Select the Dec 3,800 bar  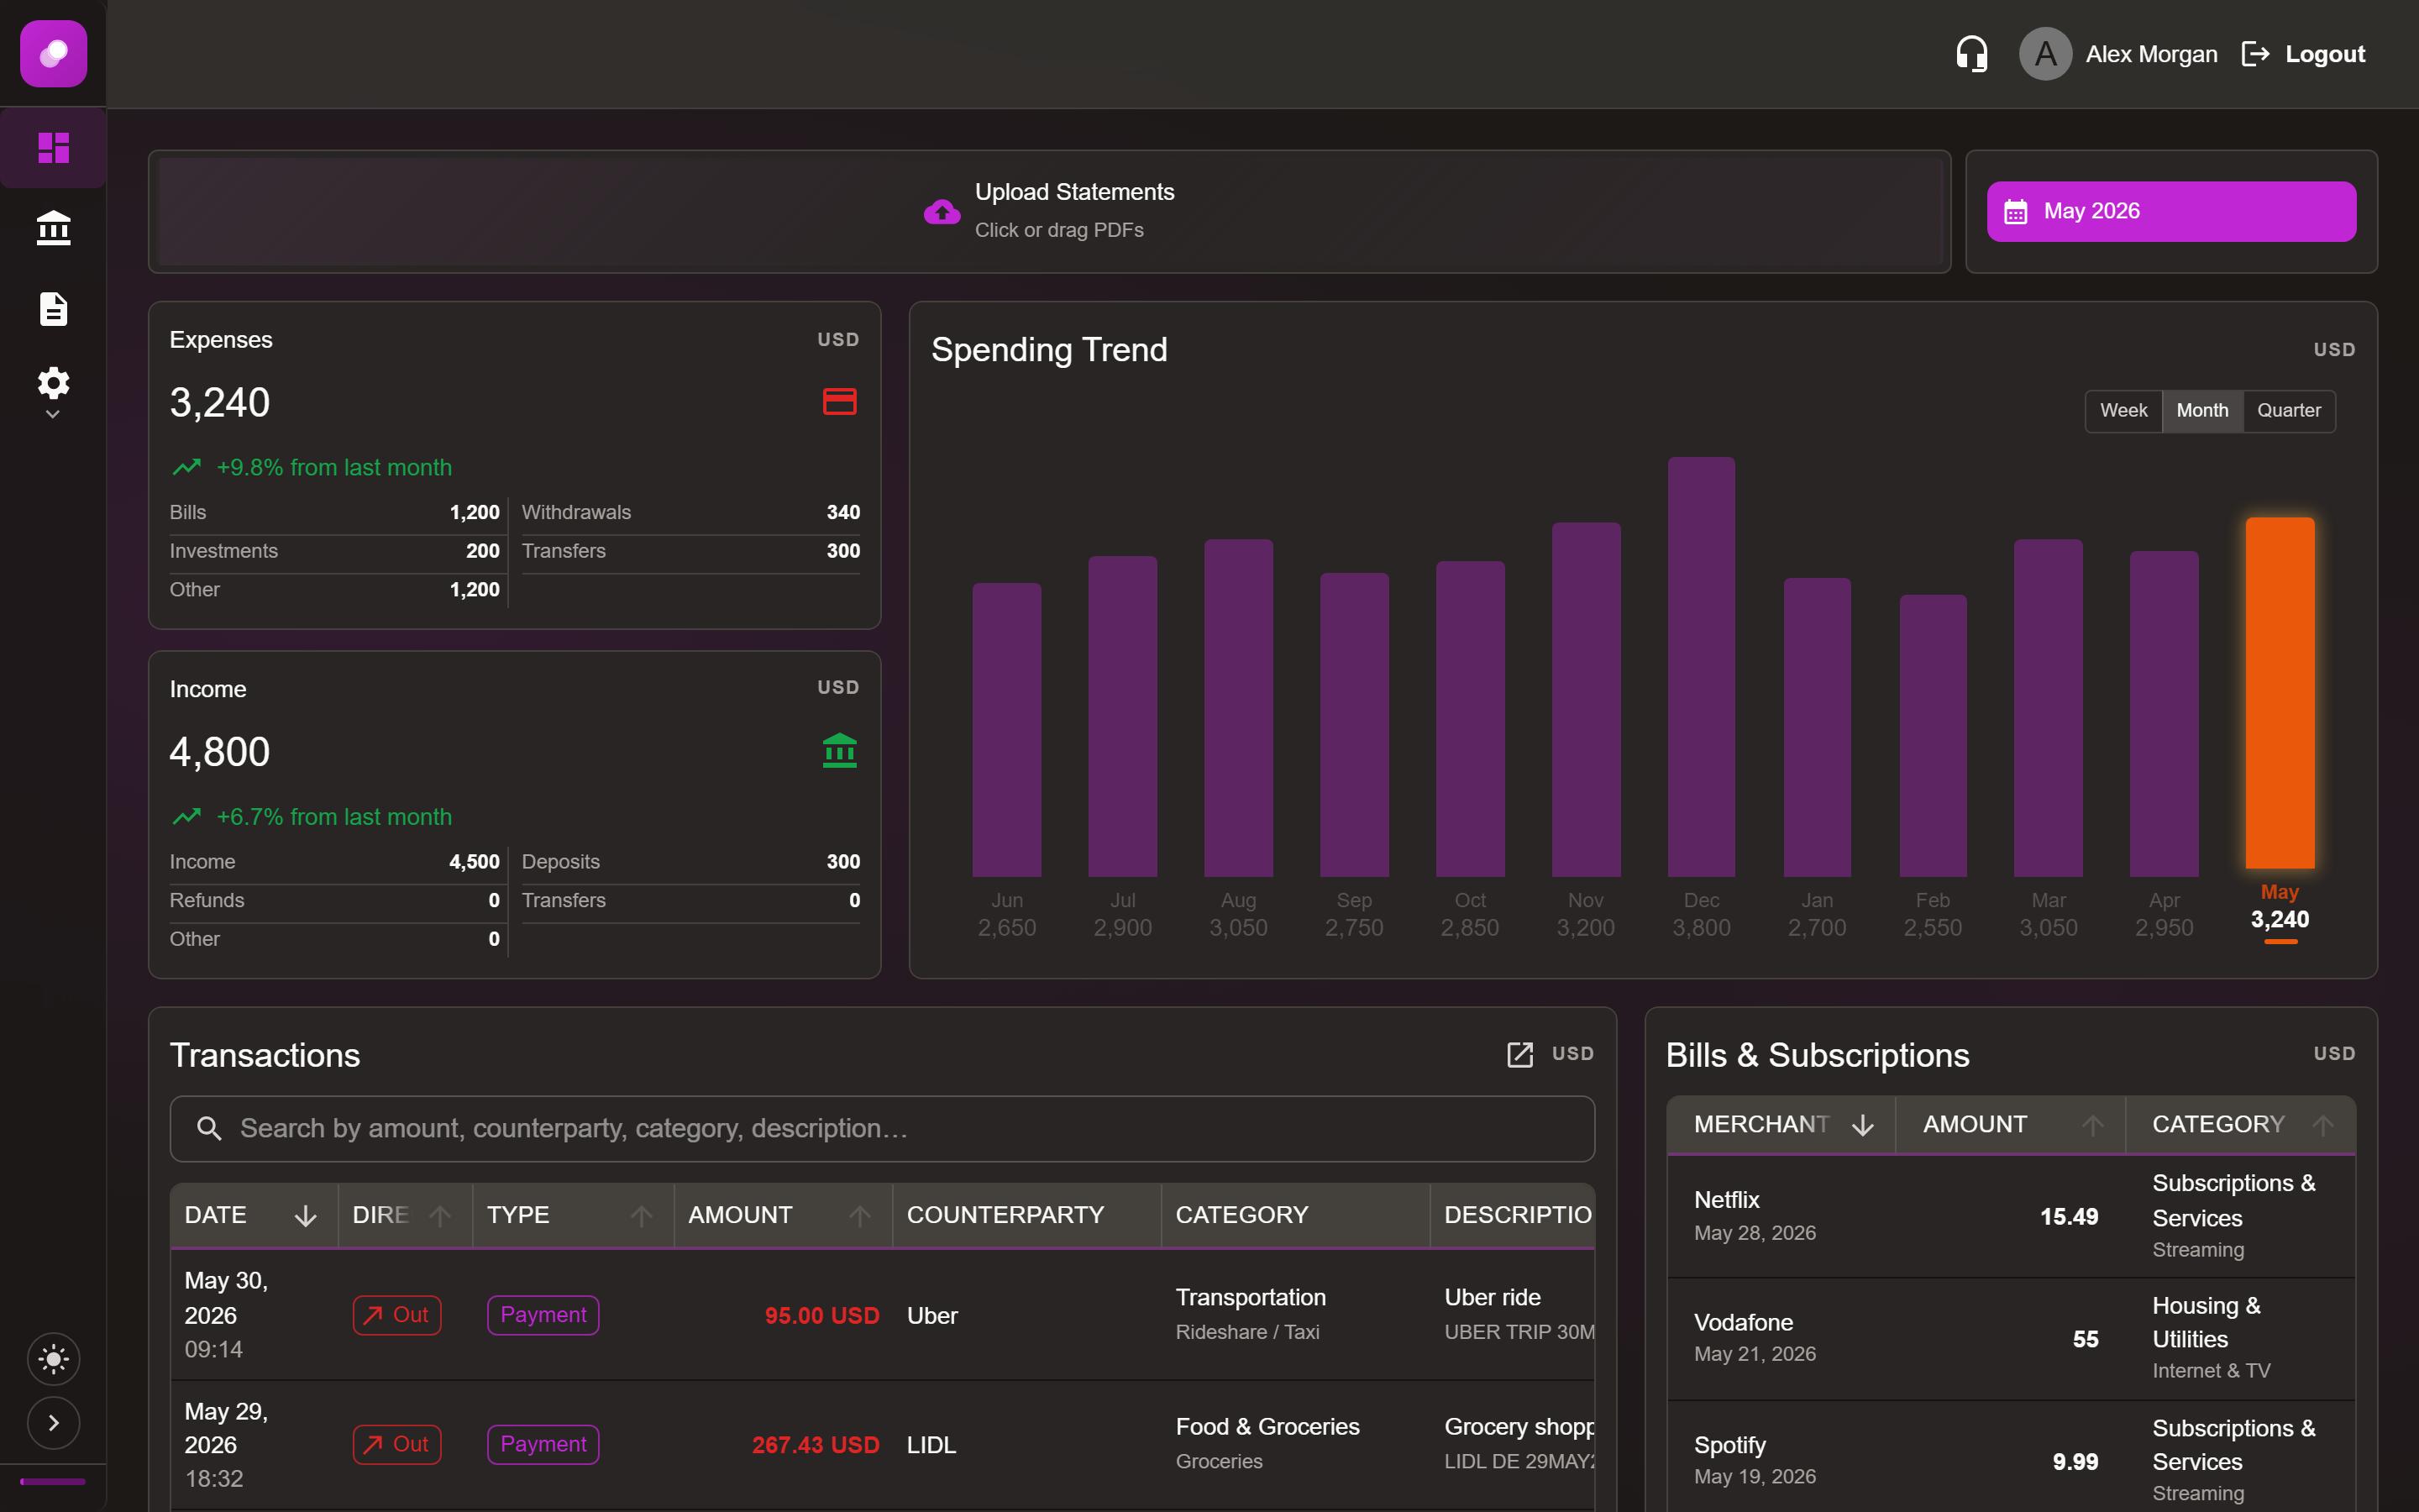(x=1702, y=667)
